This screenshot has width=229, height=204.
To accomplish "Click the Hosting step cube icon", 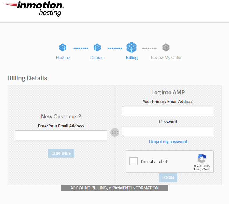I will point(63,47).
